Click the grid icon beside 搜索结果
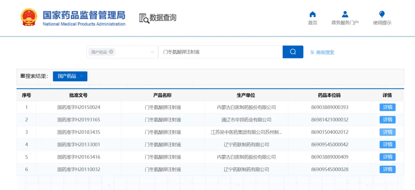415x190 pixels. click(23, 76)
